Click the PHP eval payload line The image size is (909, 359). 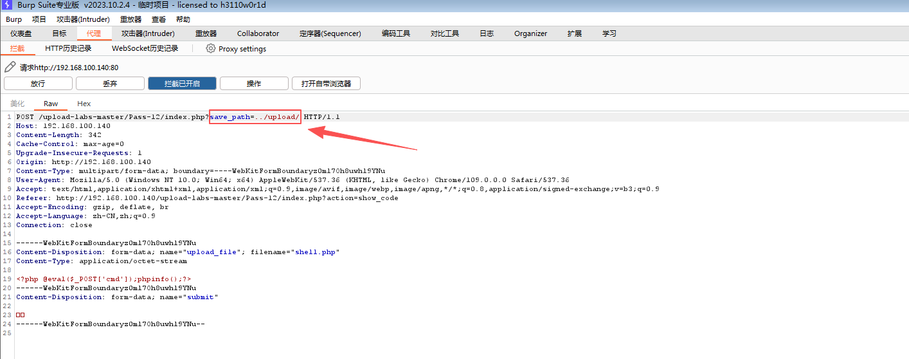click(x=104, y=279)
